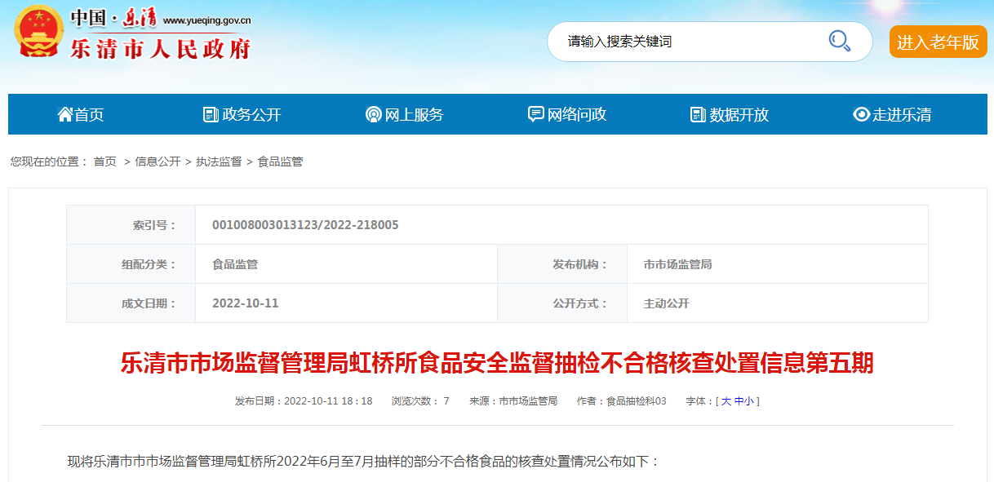This screenshot has height=482, width=994.
Task: Click the national emblem logo
Action: click(37, 31)
